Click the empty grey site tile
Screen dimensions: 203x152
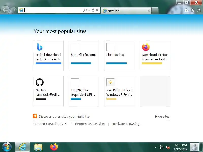pos(155,91)
